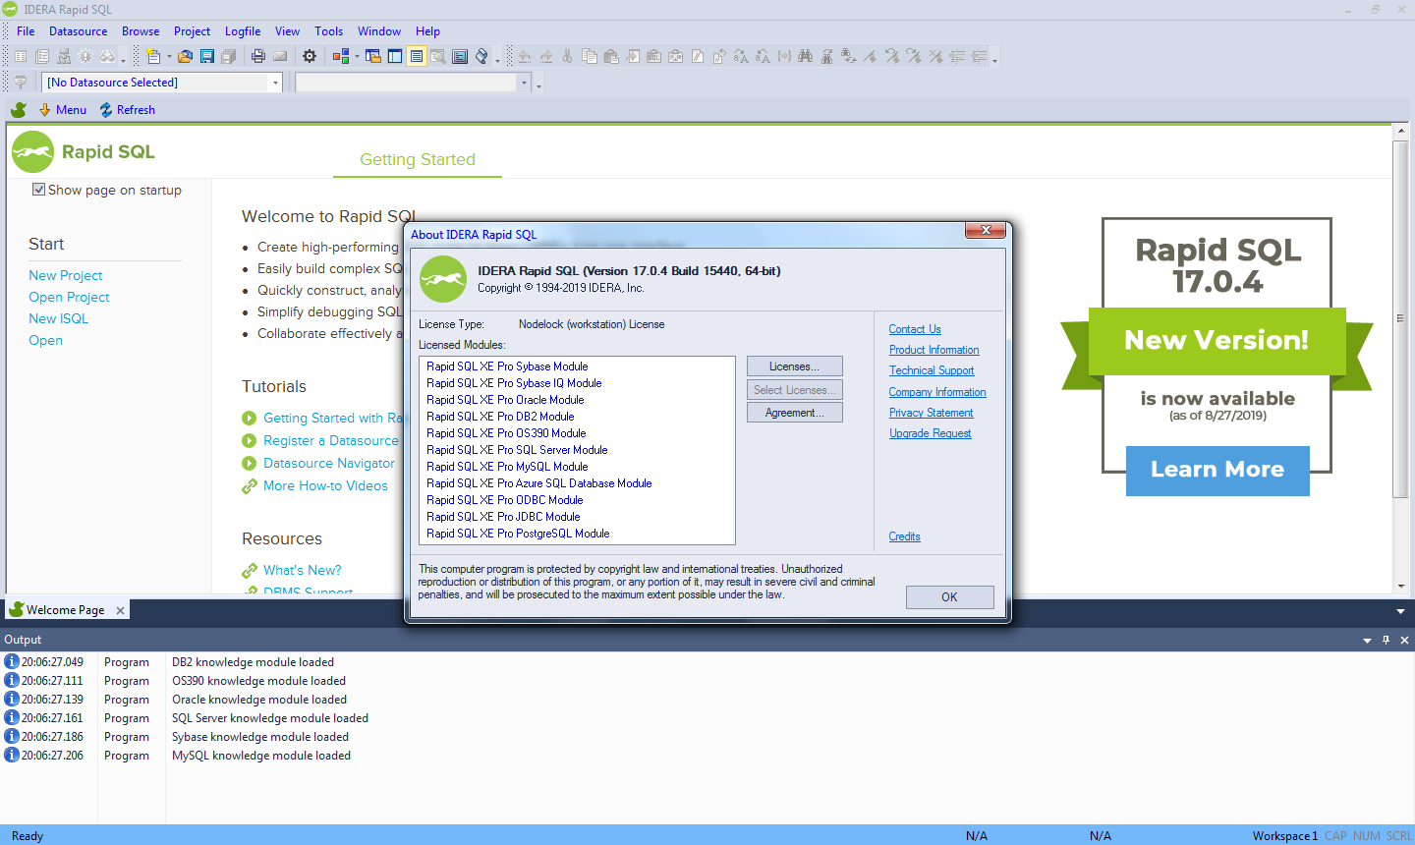Viewport: 1415px width, 845px height.
Task: Click the Save All stacked disks icon
Action: pyautogui.click(x=229, y=56)
